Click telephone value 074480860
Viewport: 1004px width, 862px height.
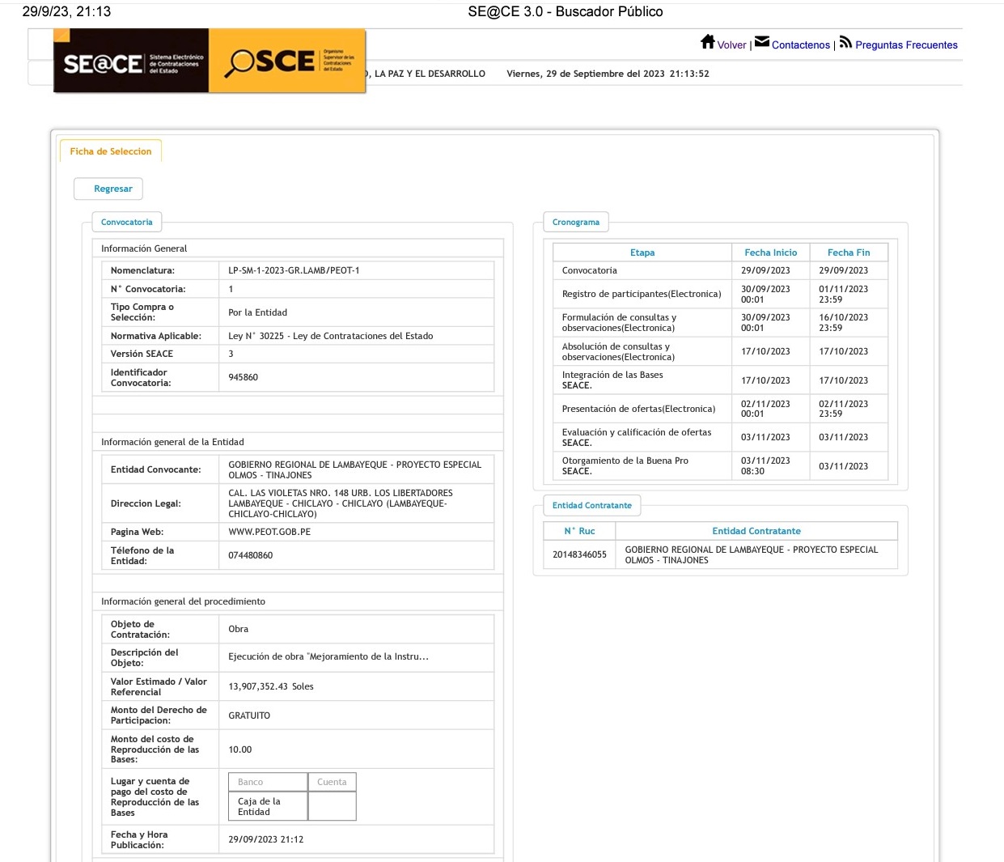pos(250,555)
